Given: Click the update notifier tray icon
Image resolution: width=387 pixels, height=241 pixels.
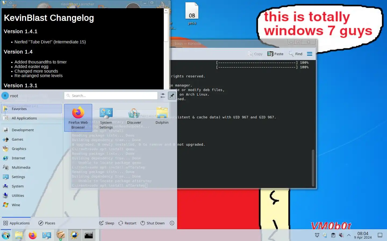Looking at the screenshot, I should (325, 235).
